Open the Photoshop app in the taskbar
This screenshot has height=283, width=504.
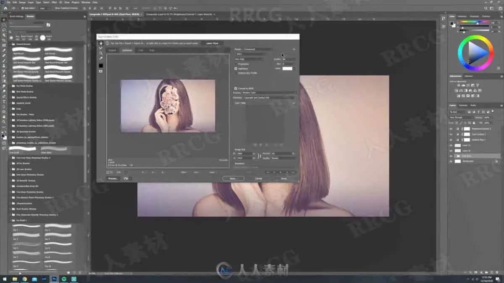point(55,279)
